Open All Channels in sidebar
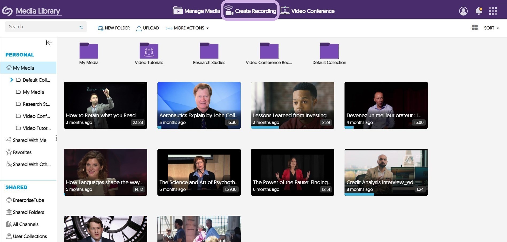This screenshot has height=242, width=507. point(22,224)
